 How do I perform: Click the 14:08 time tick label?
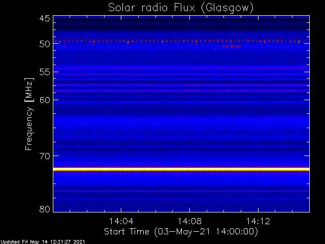[189, 221]
